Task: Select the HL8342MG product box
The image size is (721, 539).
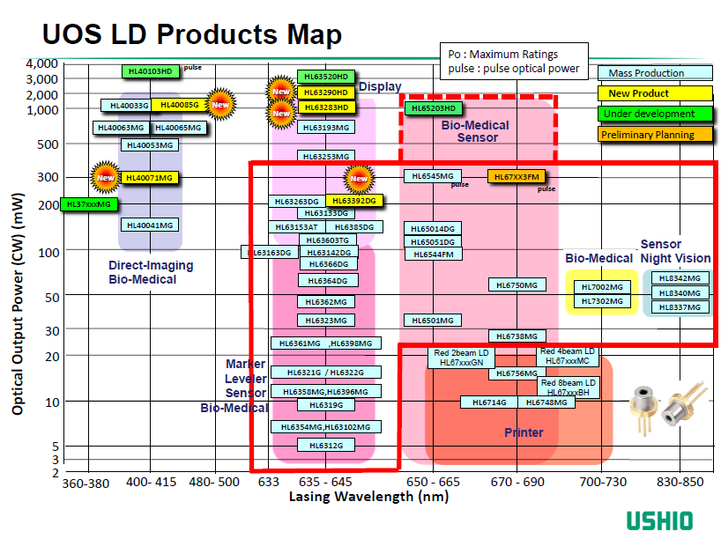Action: pyautogui.click(x=680, y=278)
